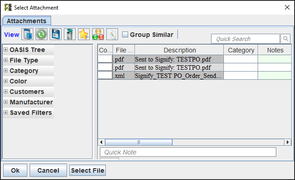Click the yellow star favorite icon
295x180 pixels.
pyautogui.click(x=84, y=34)
